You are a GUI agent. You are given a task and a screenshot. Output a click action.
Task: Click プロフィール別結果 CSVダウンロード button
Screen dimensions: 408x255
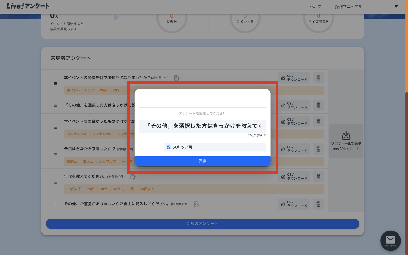point(346,141)
